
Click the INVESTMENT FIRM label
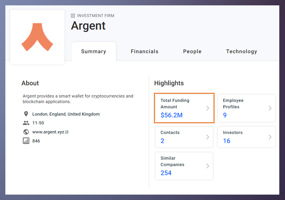coord(96,16)
